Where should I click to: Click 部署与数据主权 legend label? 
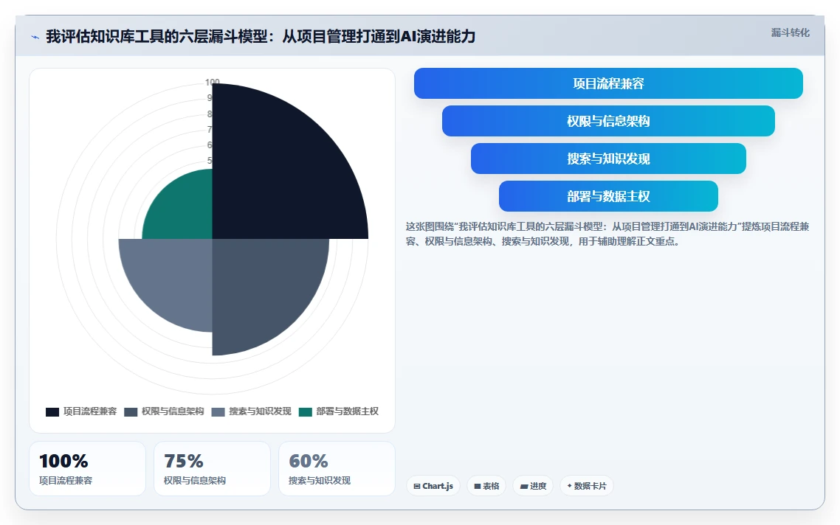tap(347, 411)
